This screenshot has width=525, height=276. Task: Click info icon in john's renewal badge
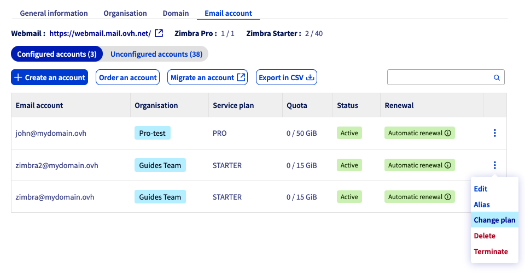click(x=448, y=133)
